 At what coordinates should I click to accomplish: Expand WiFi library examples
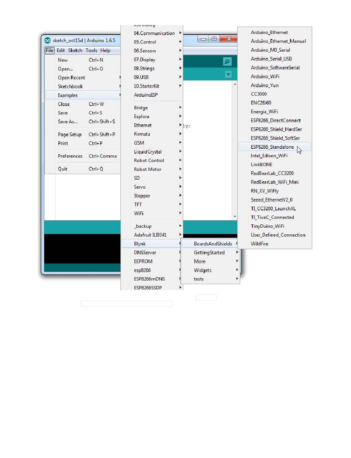[152, 213]
